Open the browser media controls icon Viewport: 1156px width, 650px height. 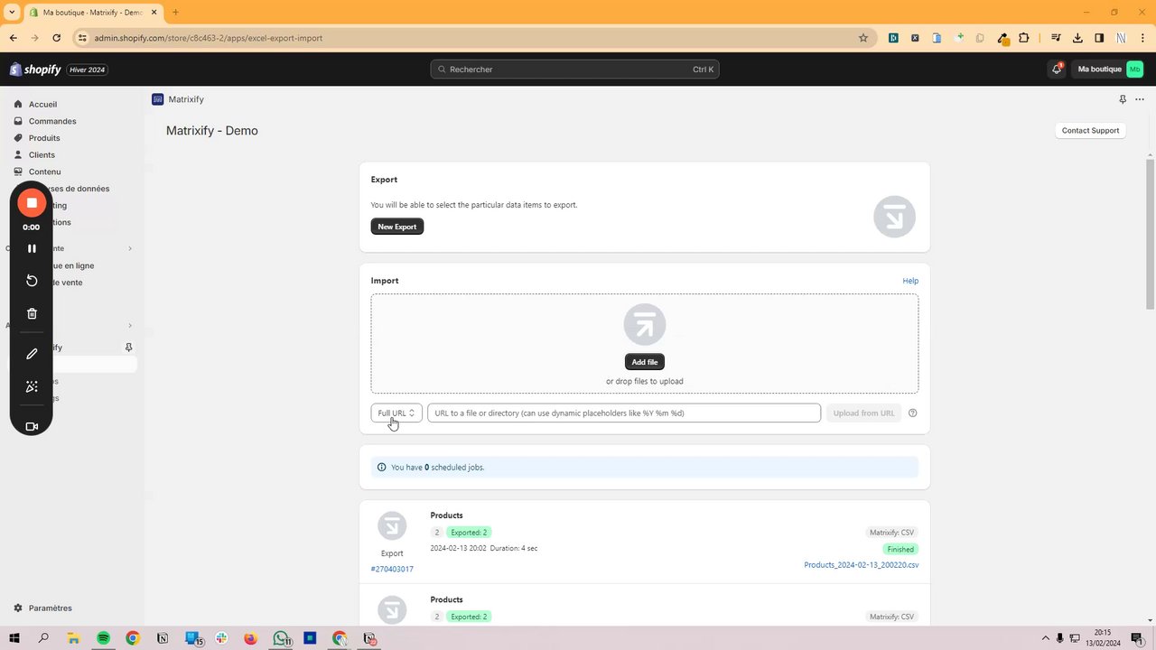point(1057,38)
